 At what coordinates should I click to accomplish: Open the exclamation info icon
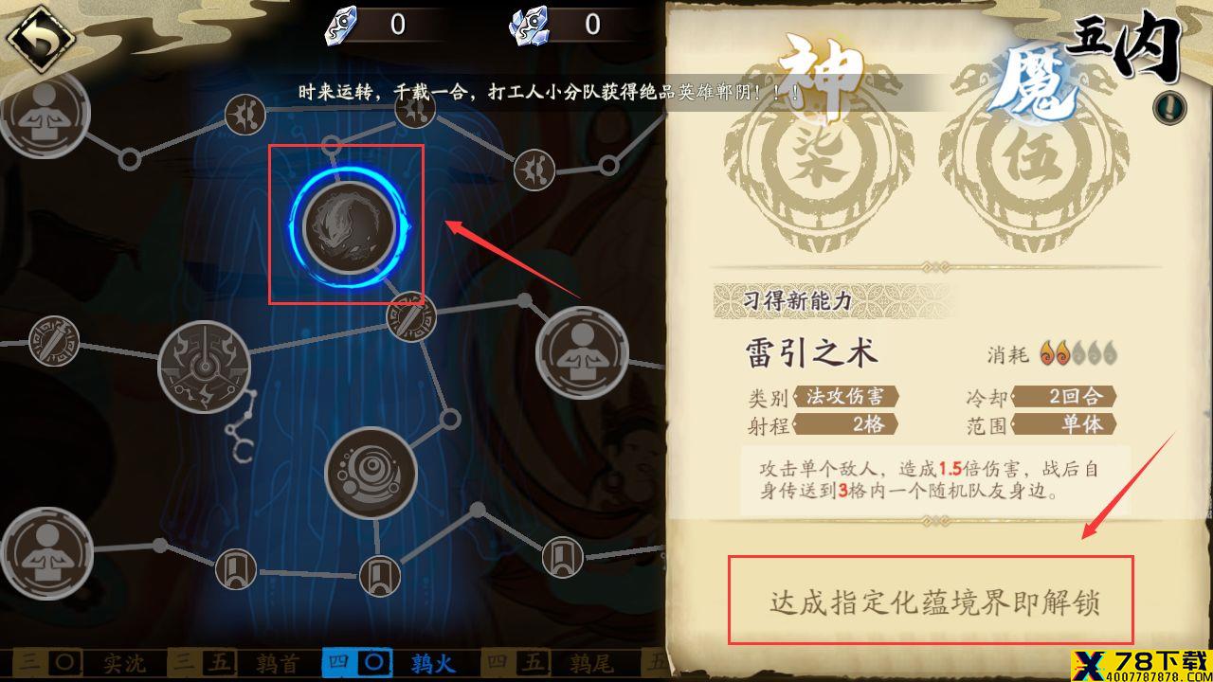(1169, 108)
